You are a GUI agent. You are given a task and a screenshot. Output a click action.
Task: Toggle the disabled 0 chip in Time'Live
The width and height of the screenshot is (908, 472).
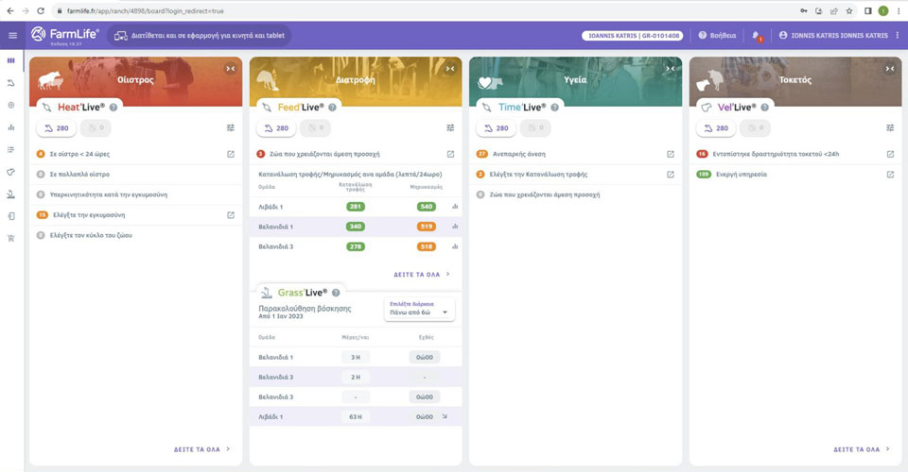[x=535, y=127]
